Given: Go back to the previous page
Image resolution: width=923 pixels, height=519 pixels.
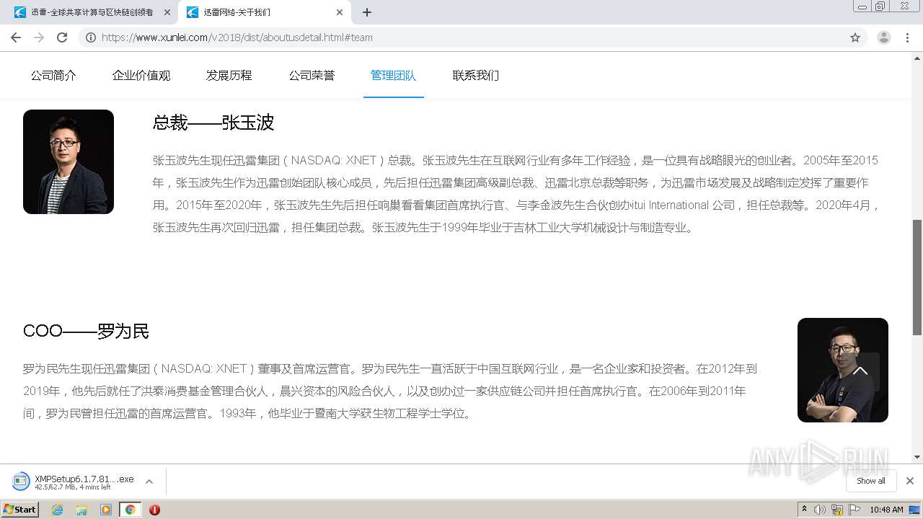Looking at the screenshot, I should pyautogui.click(x=16, y=37).
